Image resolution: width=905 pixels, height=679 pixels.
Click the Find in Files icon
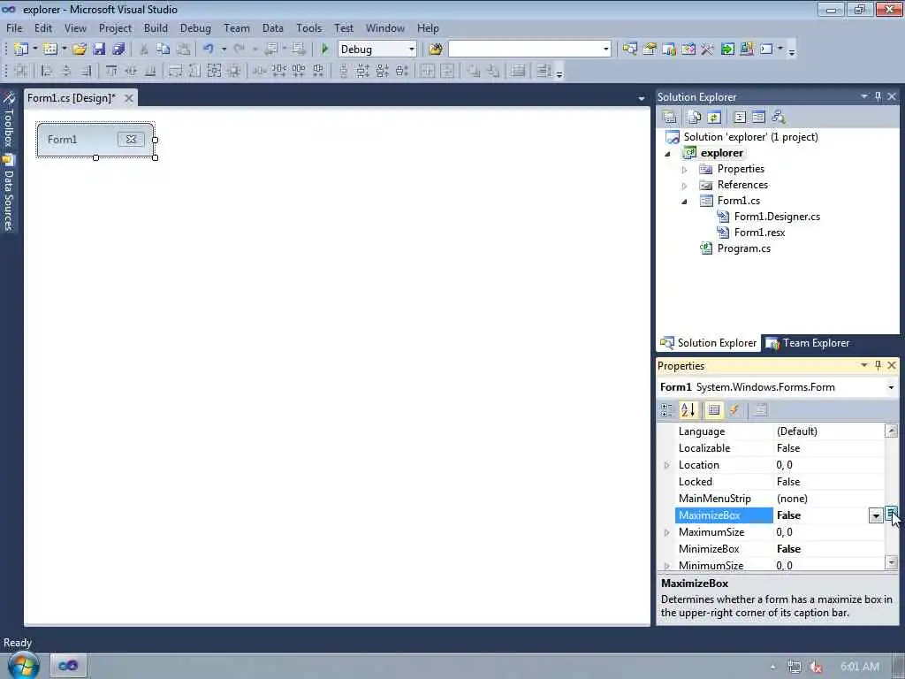(x=436, y=50)
